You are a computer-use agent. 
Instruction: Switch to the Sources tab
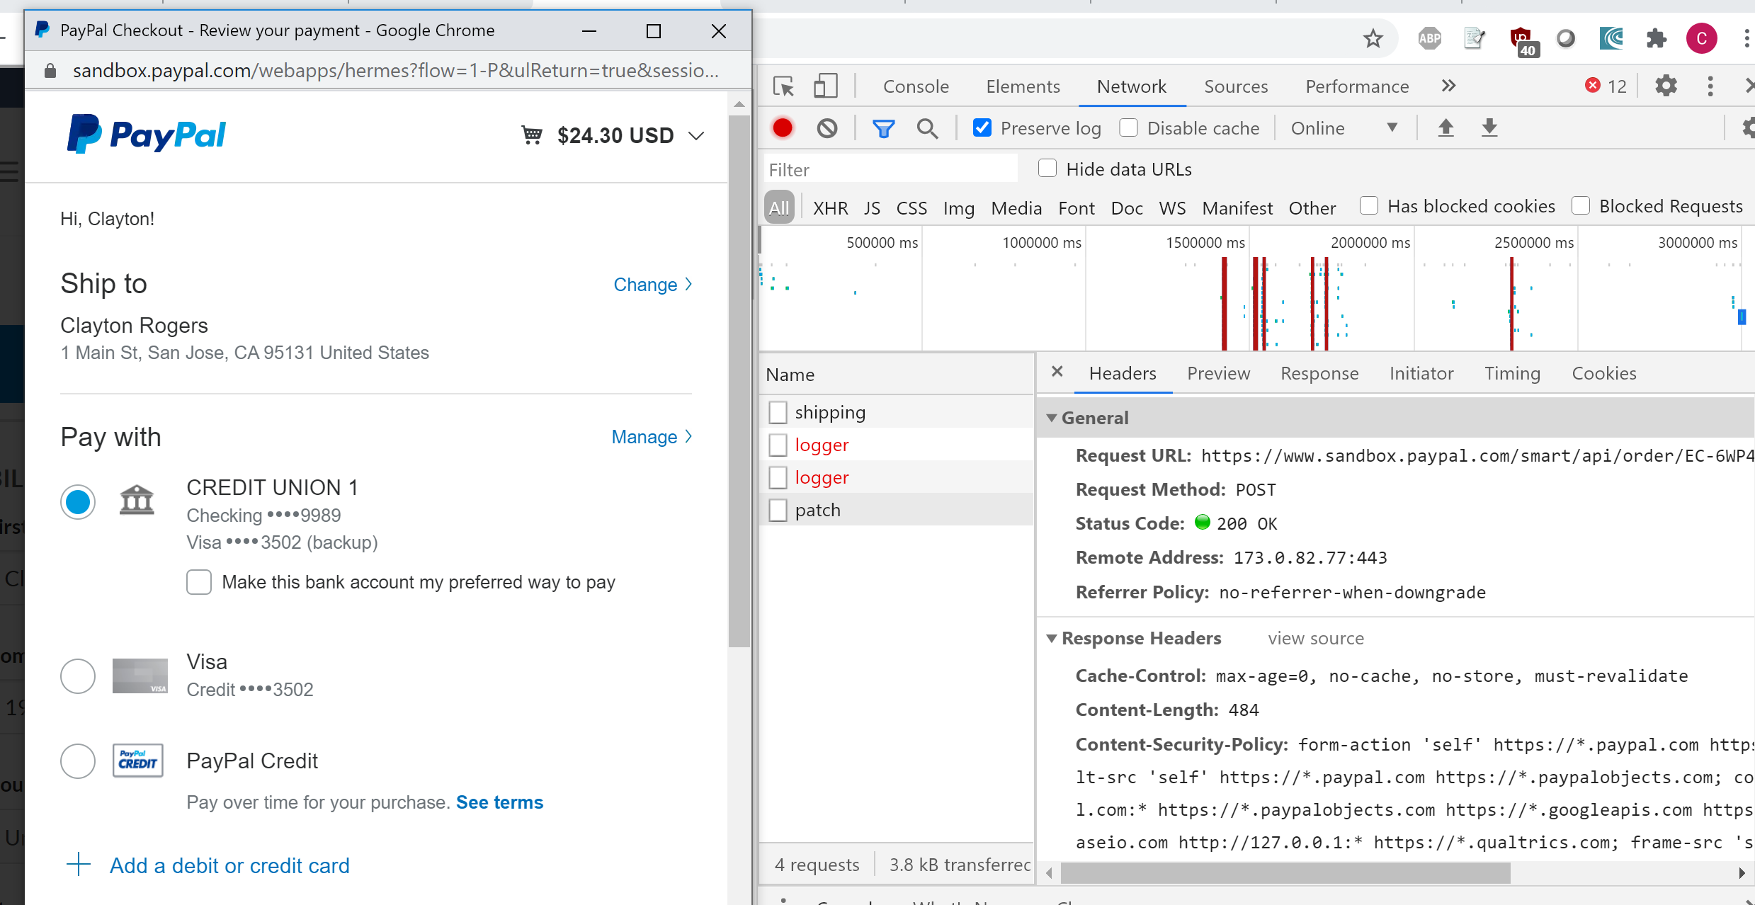tap(1236, 86)
